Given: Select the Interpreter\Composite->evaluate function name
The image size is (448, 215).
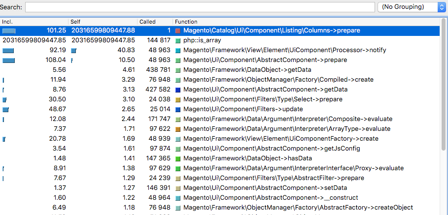Looking at the screenshot, I should [x=288, y=119].
